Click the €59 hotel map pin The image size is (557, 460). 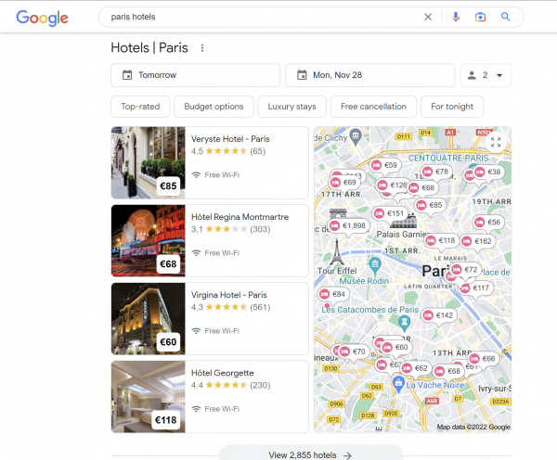pos(385,165)
